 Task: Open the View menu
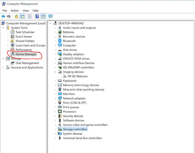click(x=26, y=10)
